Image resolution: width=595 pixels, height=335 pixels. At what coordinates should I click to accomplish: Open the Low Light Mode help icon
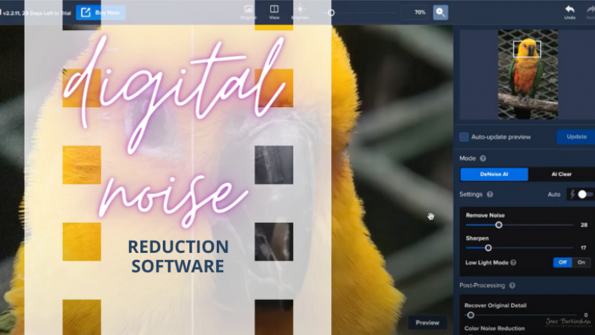click(x=514, y=263)
